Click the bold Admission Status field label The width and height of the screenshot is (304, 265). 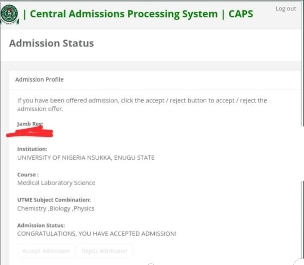point(41,225)
